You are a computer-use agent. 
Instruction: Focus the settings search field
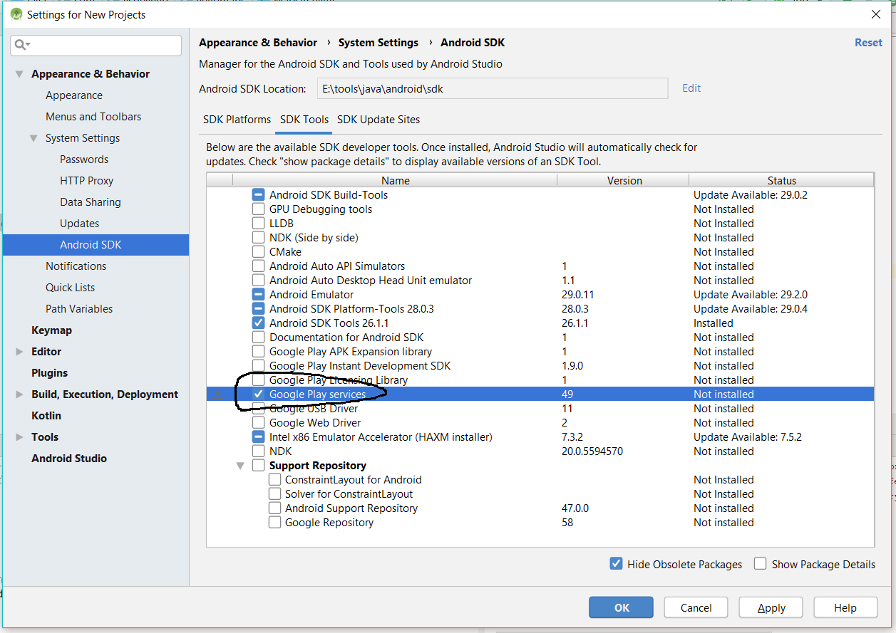point(96,45)
